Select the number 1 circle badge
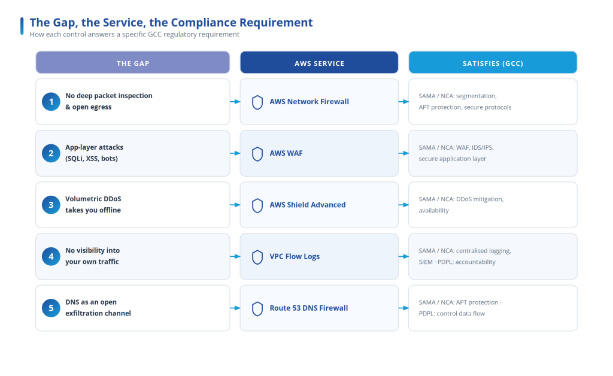This screenshot has width=613, height=376. tap(51, 102)
